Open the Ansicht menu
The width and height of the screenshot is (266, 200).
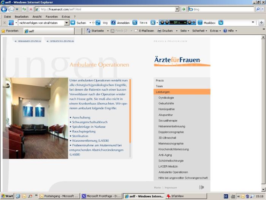[37, 17]
